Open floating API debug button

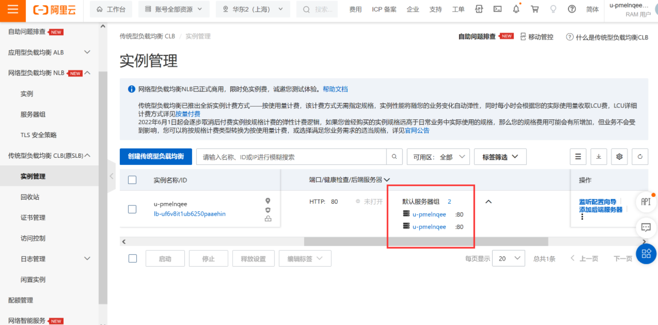646,202
